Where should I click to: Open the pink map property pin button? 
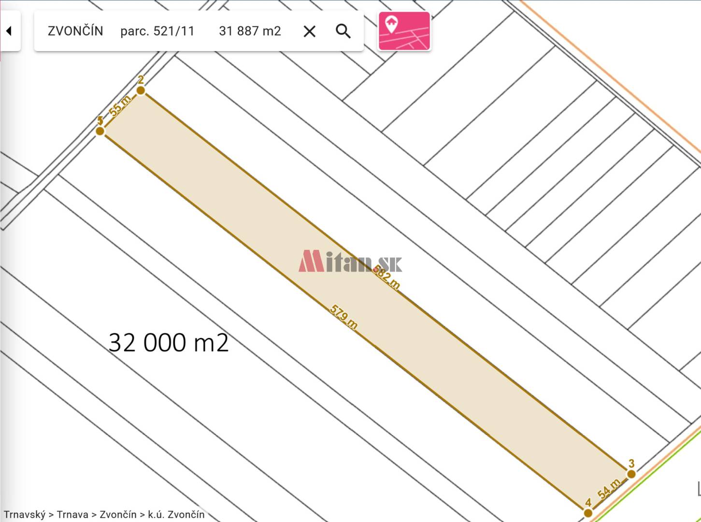point(404,31)
